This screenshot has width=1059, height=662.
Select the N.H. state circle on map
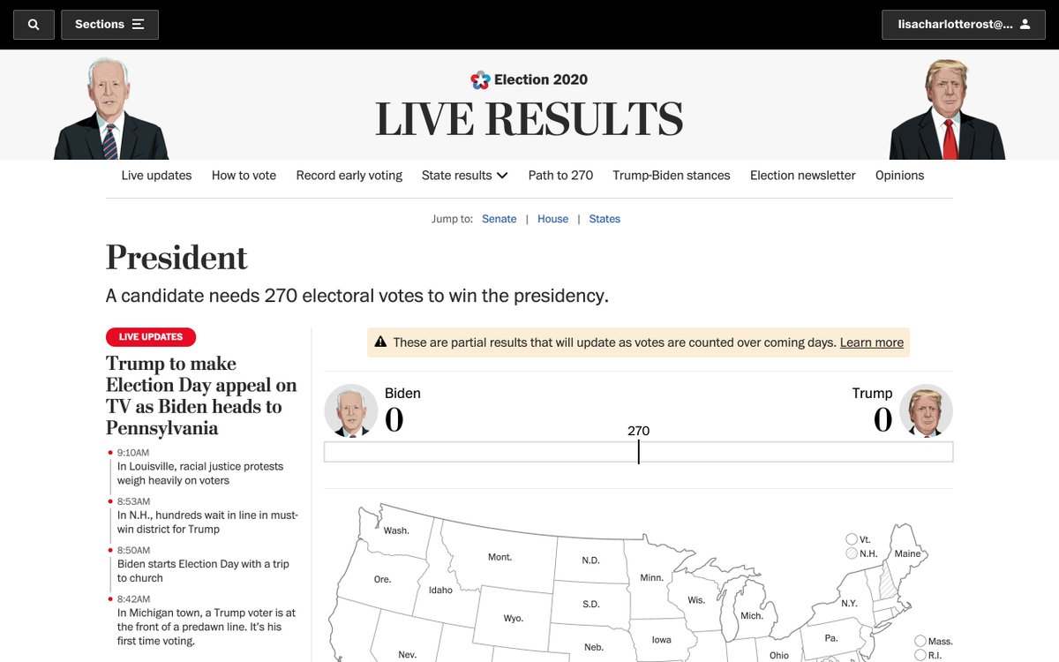(x=852, y=553)
